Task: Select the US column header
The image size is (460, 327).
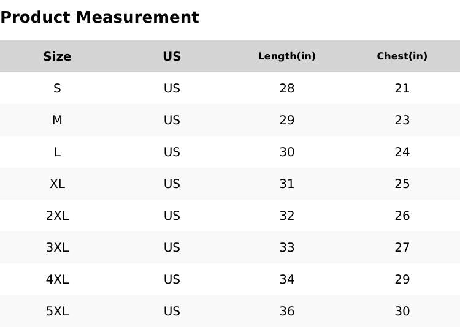Action: tap(172, 56)
